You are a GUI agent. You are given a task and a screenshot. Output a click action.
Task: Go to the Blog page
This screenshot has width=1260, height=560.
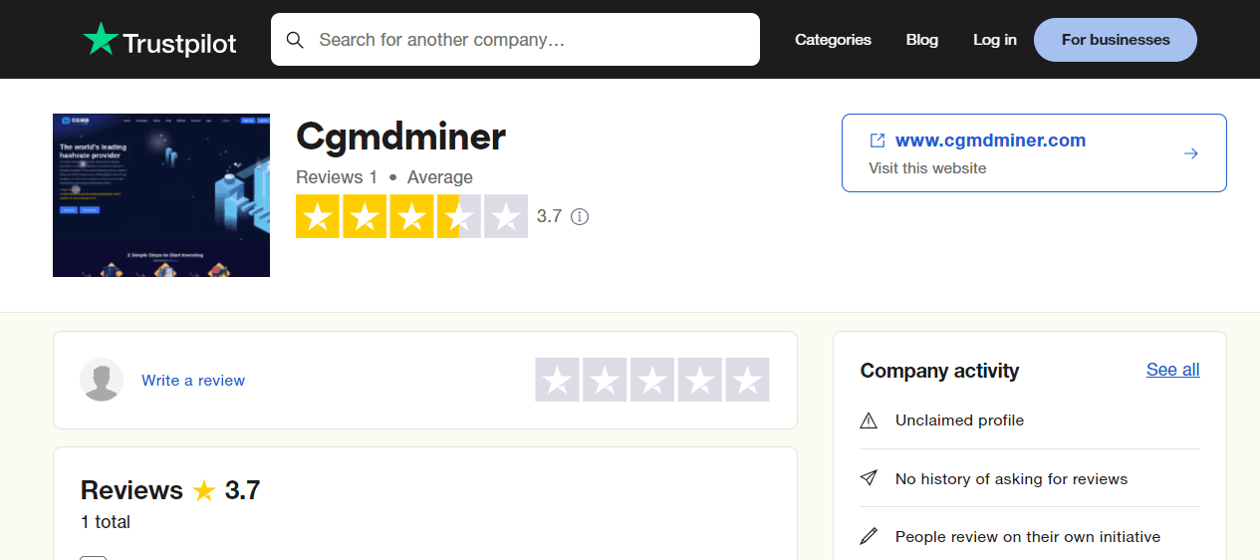click(x=922, y=40)
